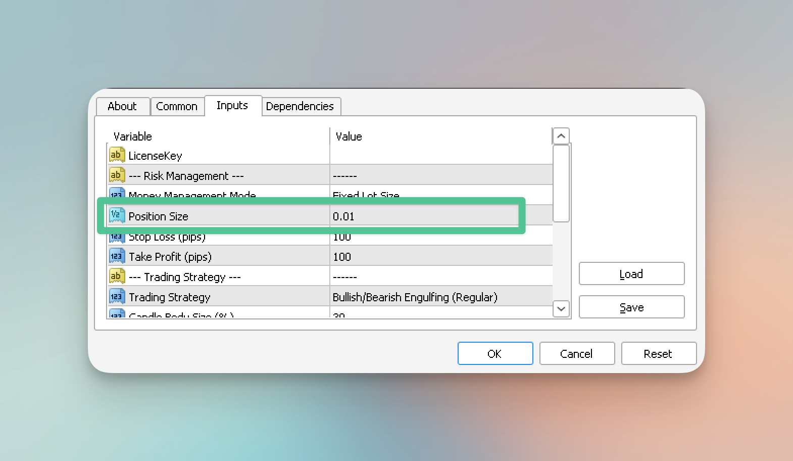
Task: Open the Common tab
Action: click(x=177, y=106)
